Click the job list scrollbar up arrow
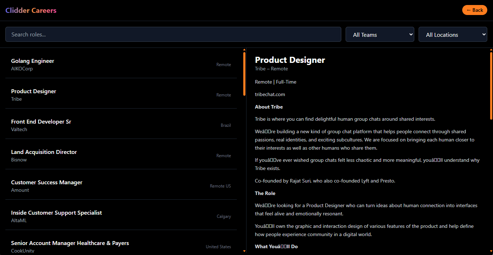The width and height of the screenshot is (493, 255). pos(244,50)
